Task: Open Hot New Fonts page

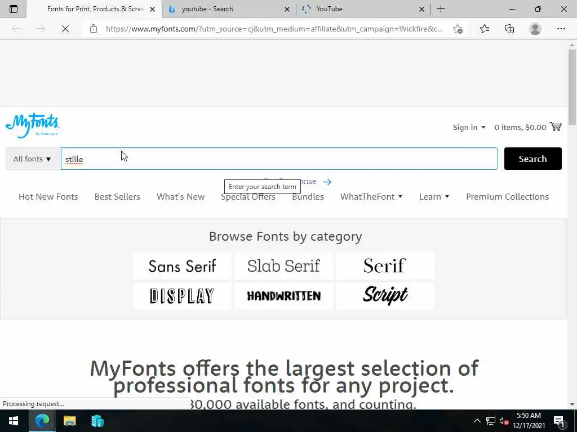Action: (x=48, y=196)
